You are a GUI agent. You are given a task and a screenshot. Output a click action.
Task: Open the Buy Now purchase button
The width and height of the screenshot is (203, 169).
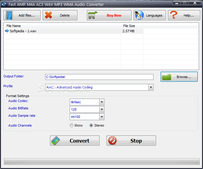(109, 15)
